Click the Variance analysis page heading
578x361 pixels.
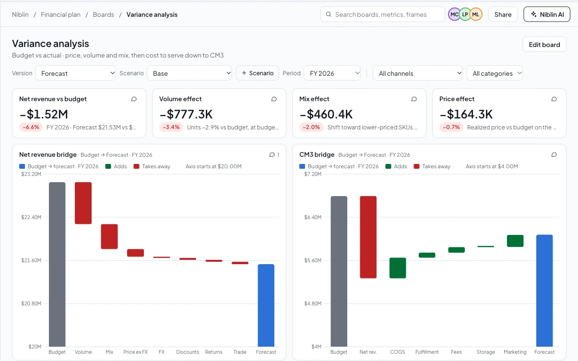[50, 44]
